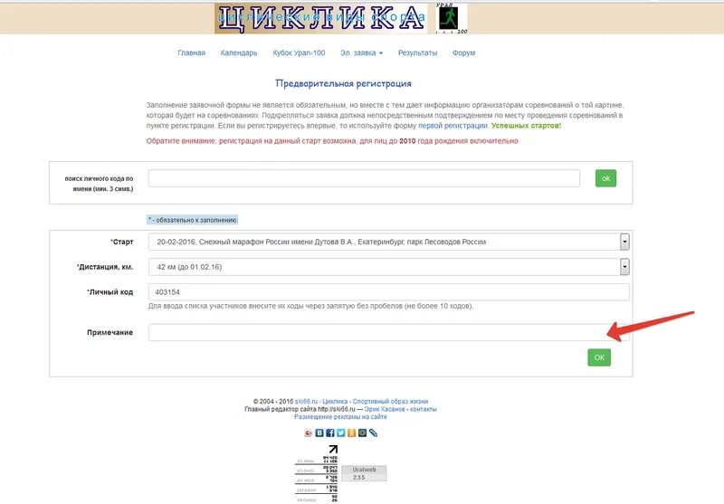Follow the первой регистрации link
The width and height of the screenshot is (724, 504).
pyautogui.click(x=452, y=126)
